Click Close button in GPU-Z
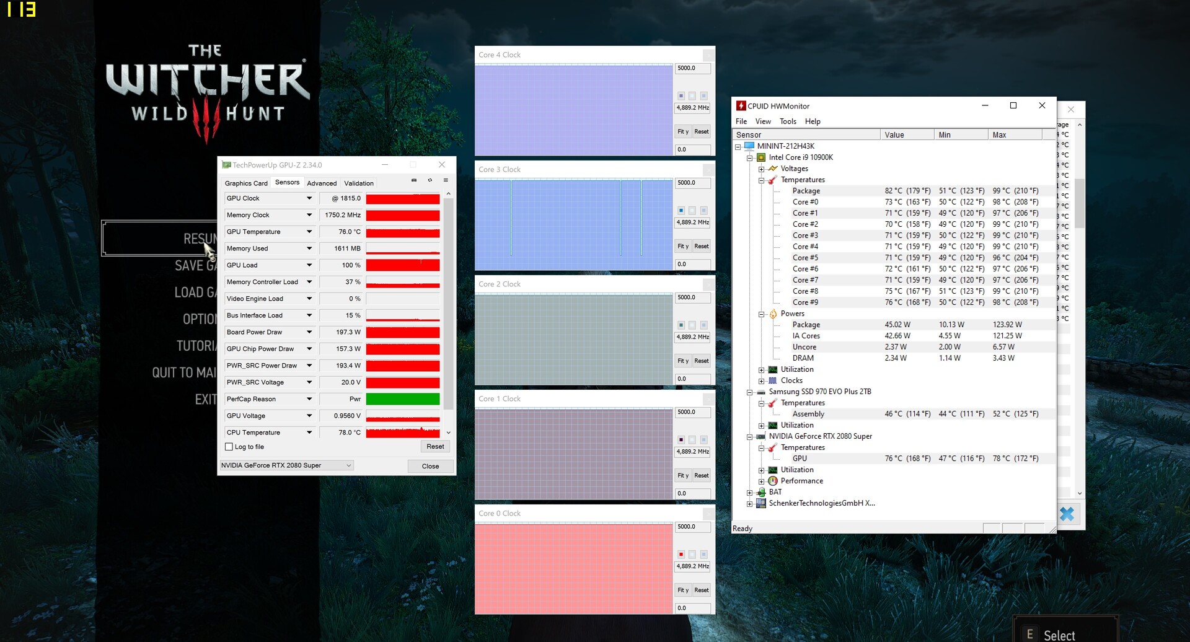 click(430, 466)
